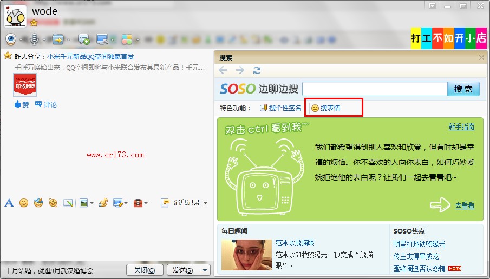The width and height of the screenshot is (490, 279).
Task: Click the 去看看 link
Action: [465, 205]
